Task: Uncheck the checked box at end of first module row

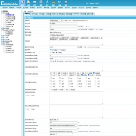Action: tap(94, 73)
